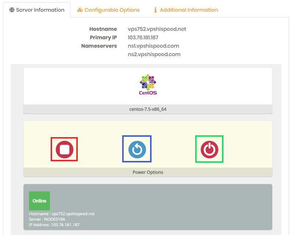
Task: Click the Primary IP field label
Action: click(x=103, y=38)
